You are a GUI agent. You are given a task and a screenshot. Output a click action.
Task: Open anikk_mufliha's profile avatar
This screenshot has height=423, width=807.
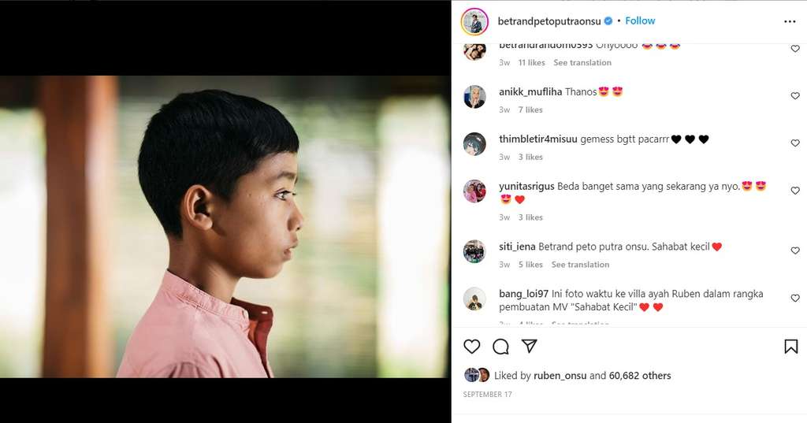474,97
